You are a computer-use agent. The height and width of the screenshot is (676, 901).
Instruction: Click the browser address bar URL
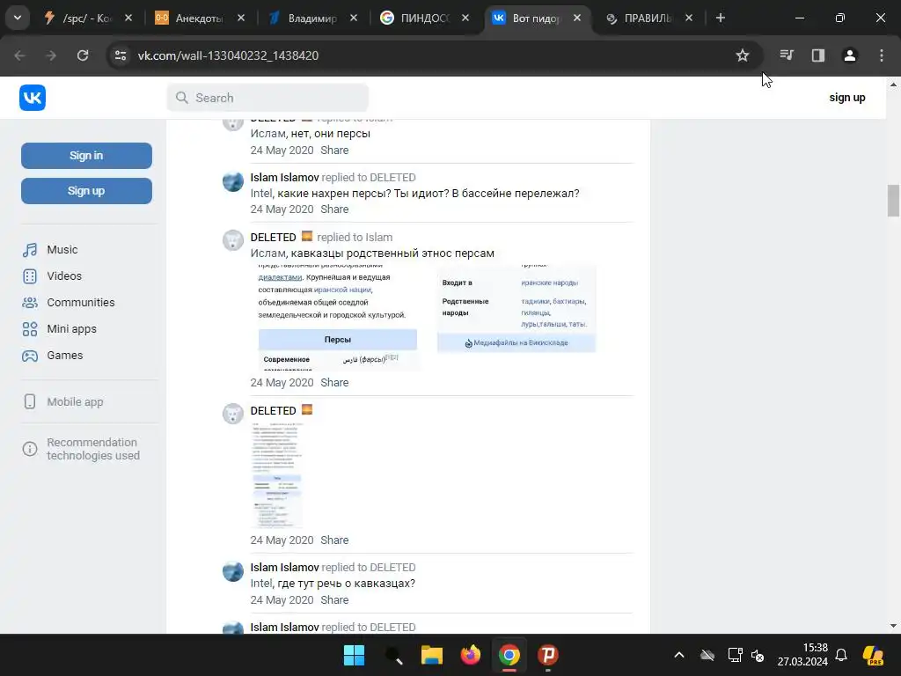point(228,55)
